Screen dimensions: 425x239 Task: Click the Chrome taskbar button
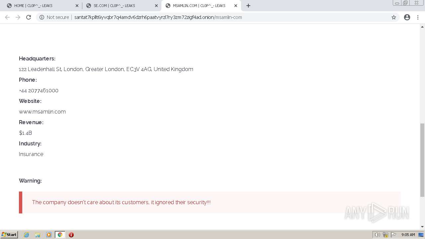click(x=60, y=235)
